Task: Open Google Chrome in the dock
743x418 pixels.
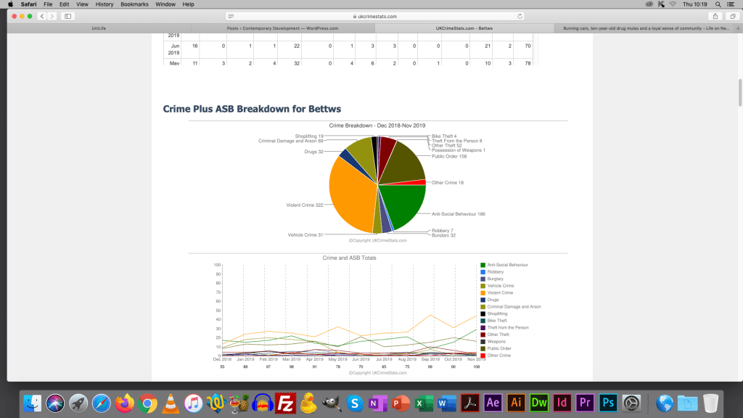Action: tap(147, 402)
